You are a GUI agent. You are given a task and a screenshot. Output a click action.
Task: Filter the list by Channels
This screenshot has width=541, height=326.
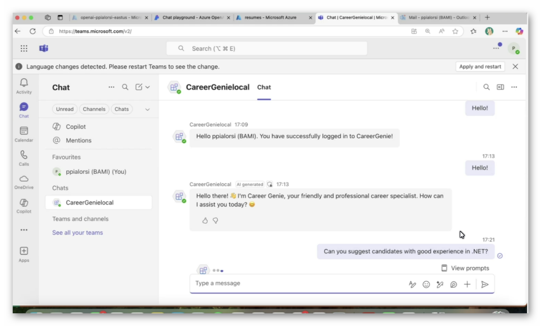(x=94, y=109)
